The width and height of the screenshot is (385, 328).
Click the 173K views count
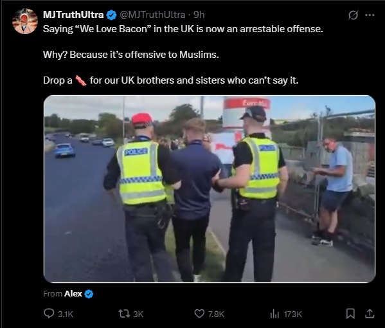point(292,314)
